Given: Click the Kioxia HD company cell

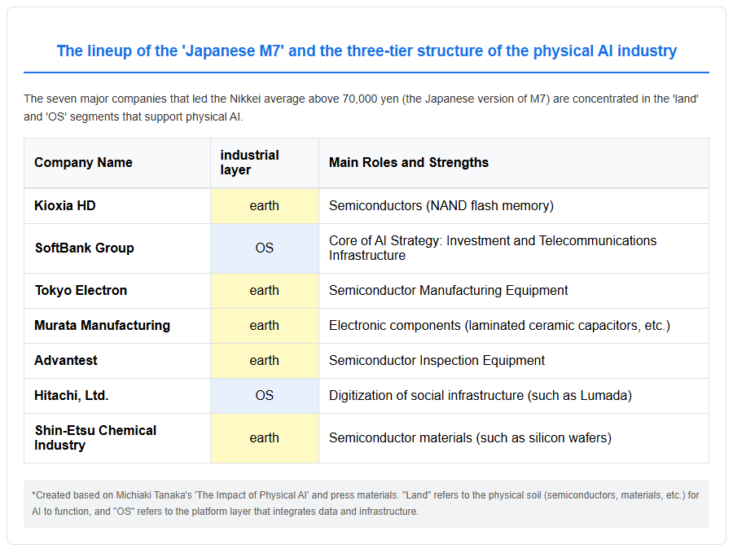Looking at the screenshot, I should pos(116,206).
